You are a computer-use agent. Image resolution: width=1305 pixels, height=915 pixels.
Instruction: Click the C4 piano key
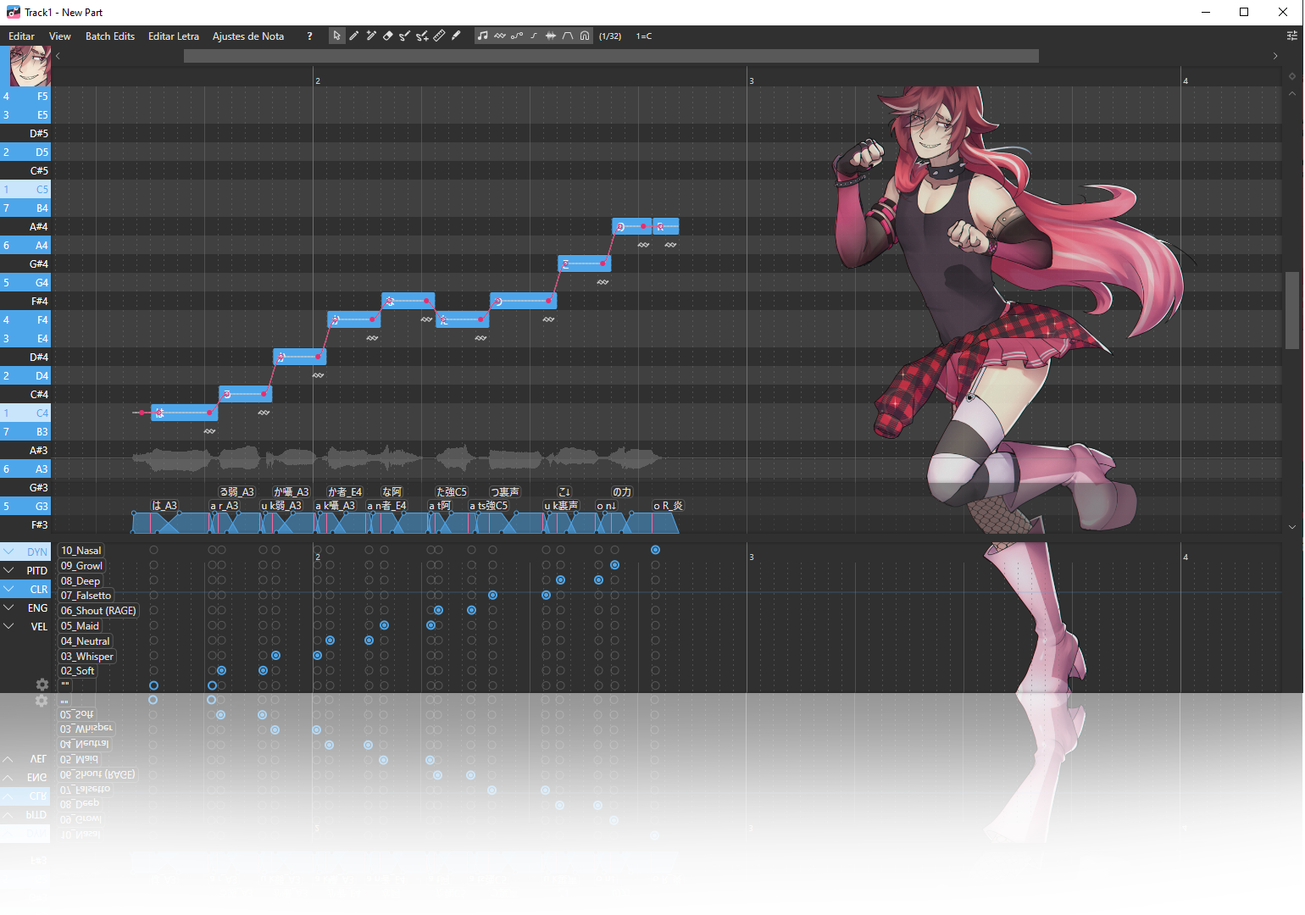point(25,413)
